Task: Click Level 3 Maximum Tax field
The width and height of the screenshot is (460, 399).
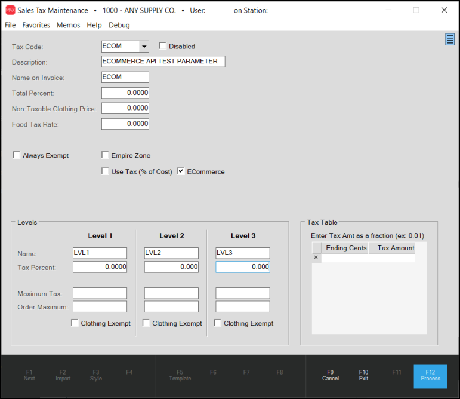Action: (x=243, y=293)
